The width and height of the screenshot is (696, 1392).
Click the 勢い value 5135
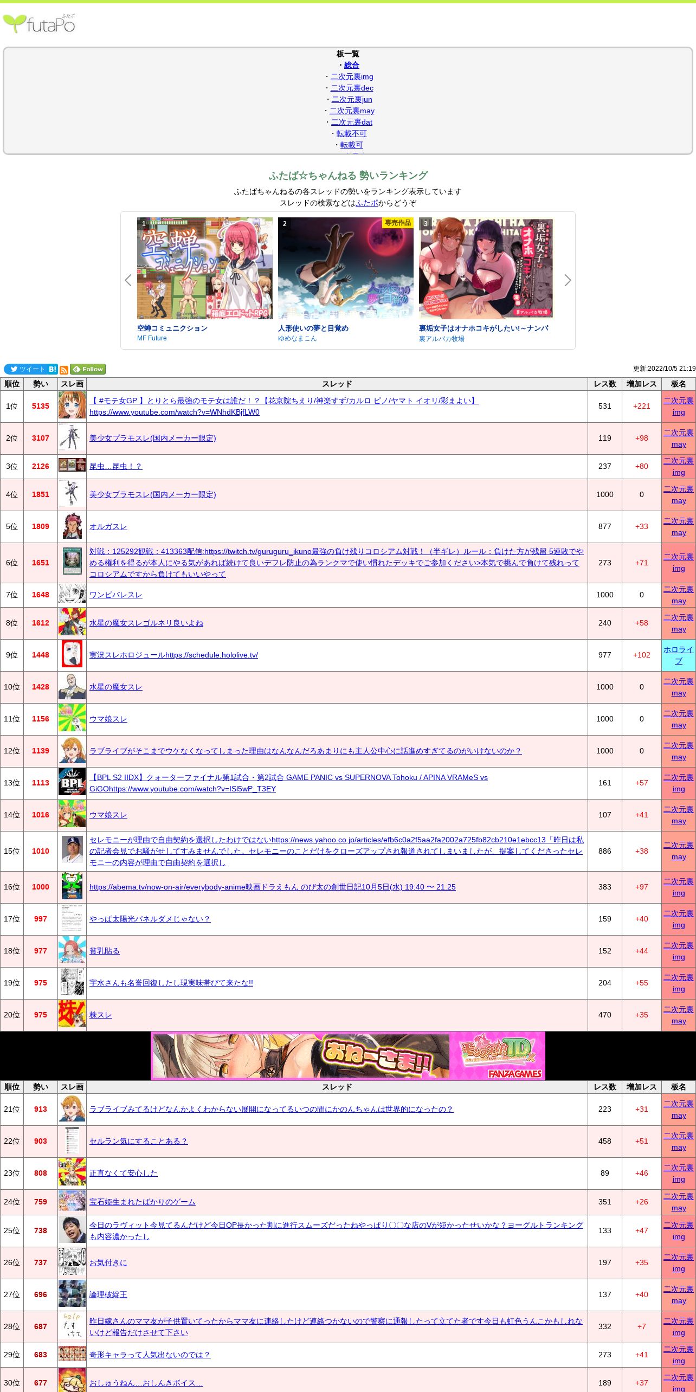pos(41,406)
